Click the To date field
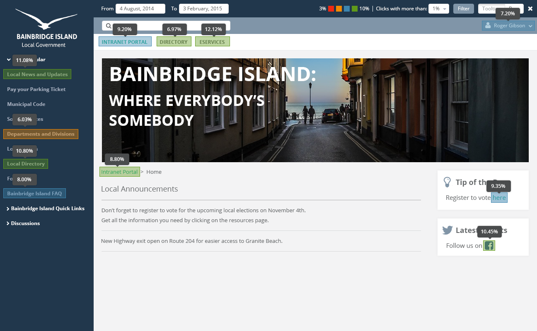 (x=204, y=9)
